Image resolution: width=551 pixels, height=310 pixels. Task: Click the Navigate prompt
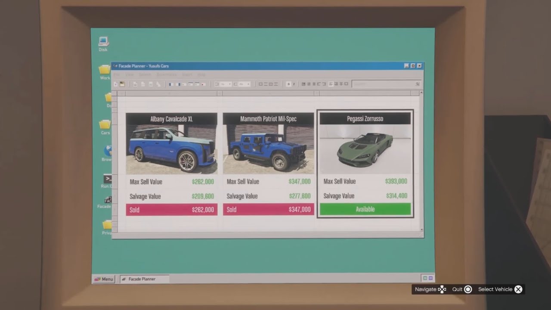tap(430, 289)
